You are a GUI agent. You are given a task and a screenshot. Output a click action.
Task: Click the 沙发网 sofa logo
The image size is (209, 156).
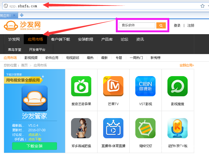pyautogui.click(x=22, y=26)
